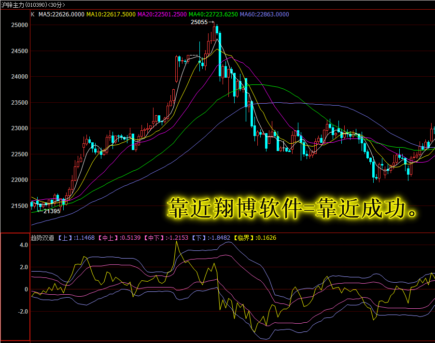435x343 pixels.
Task: Click the 4.0 indicator axis label
Action: point(24,245)
